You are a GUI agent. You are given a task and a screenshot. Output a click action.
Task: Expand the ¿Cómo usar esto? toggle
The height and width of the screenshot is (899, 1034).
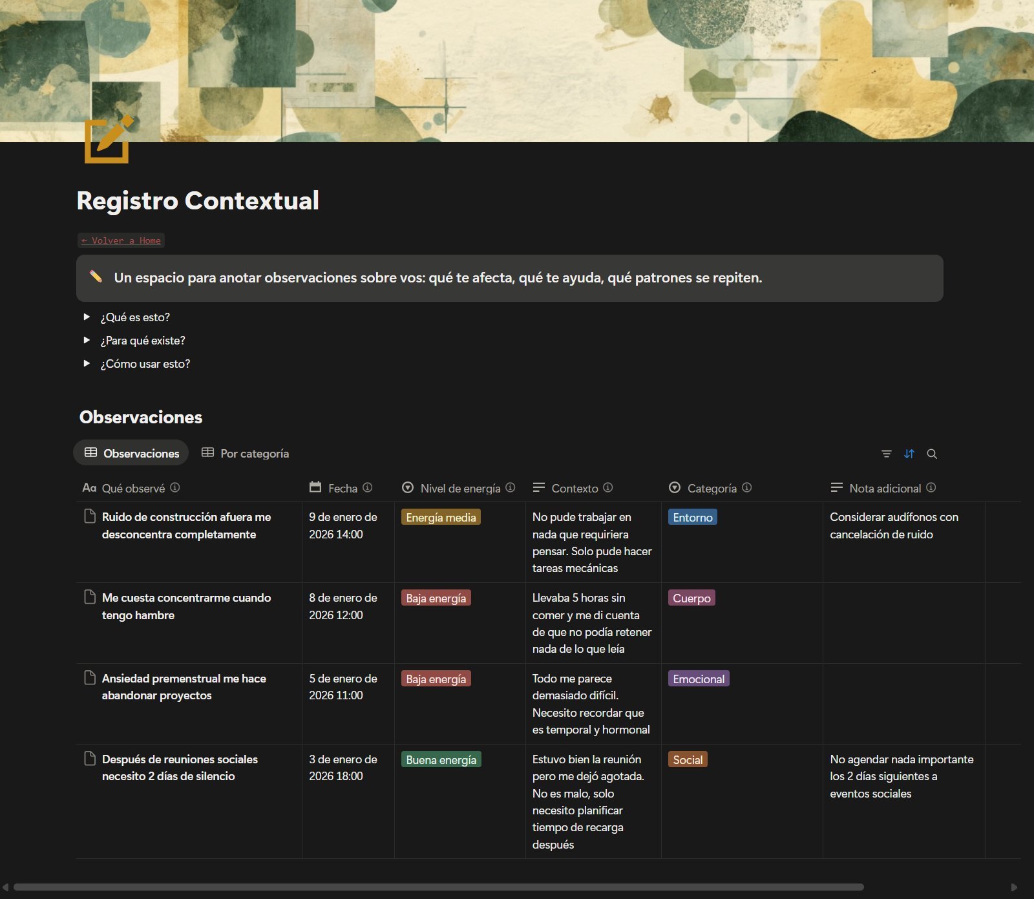[87, 364]
